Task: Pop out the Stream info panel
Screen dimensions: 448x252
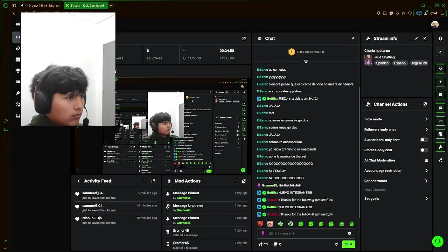Action: tap(425, 38)
